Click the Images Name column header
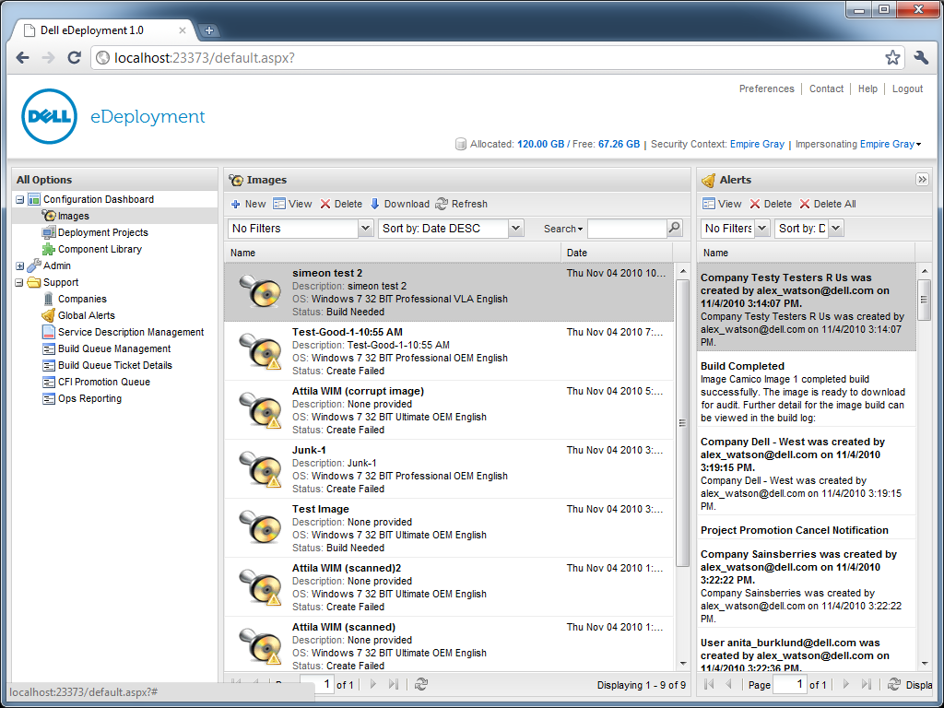Viewport: 944px width, 708px height. [x=393, y=253]
